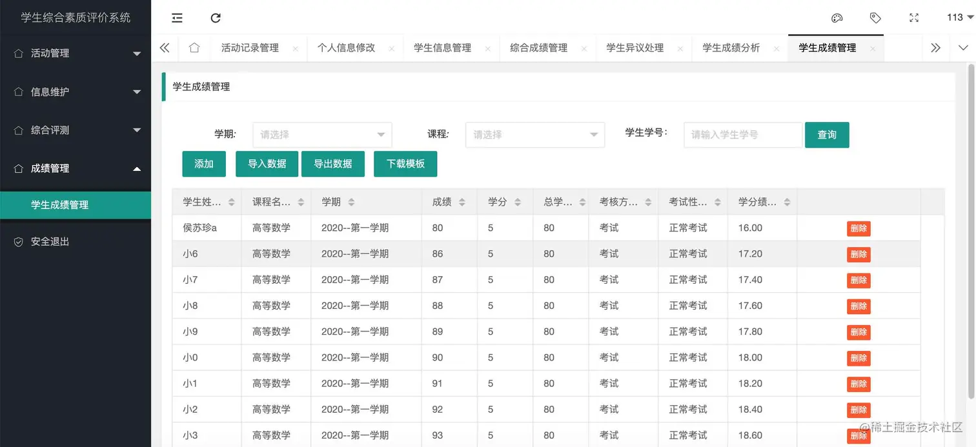Click the score 93 cell
The height and width of the screenshot is (447, 976).
coord(450,435)
